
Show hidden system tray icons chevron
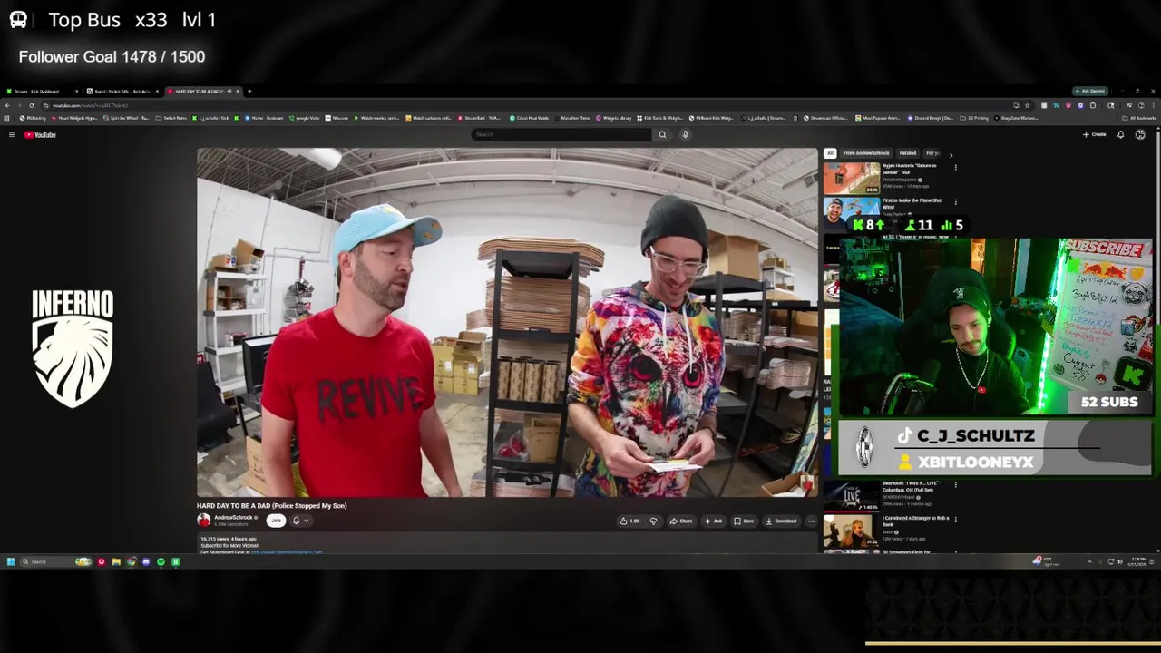pyautogui.click(x=1089, y=561)
